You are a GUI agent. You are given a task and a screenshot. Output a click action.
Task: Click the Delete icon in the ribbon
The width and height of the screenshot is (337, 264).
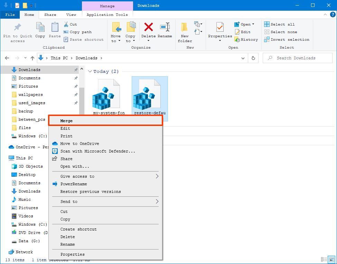(x=148, y=31)
